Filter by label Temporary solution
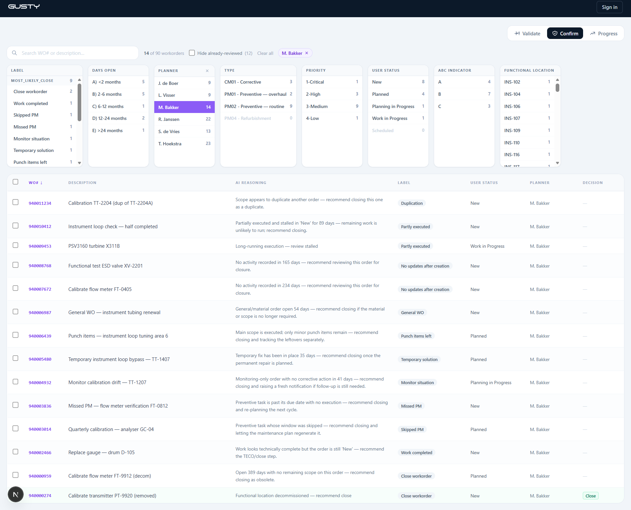The width and height of the screenshot is (631, 510). click(x=42, y=150)
